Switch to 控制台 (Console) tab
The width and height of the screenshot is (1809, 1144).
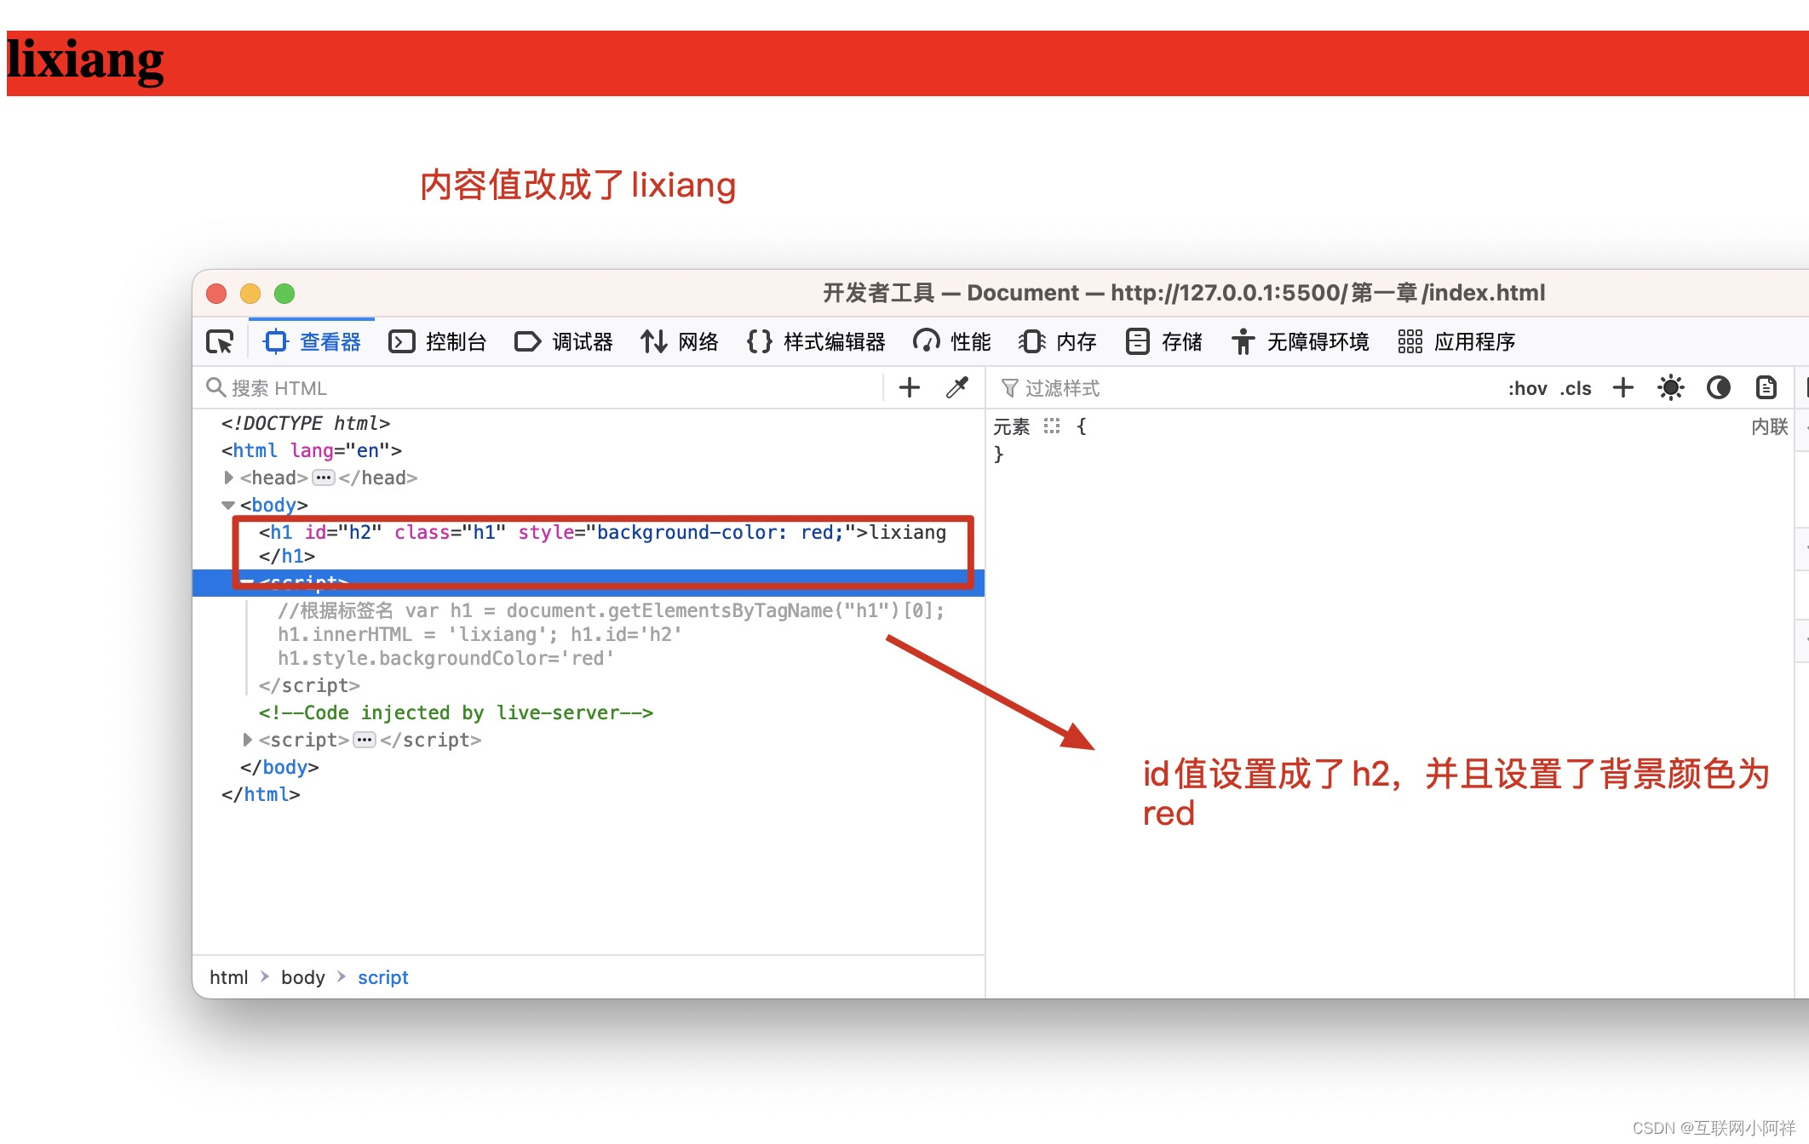[x=447, y=341]
